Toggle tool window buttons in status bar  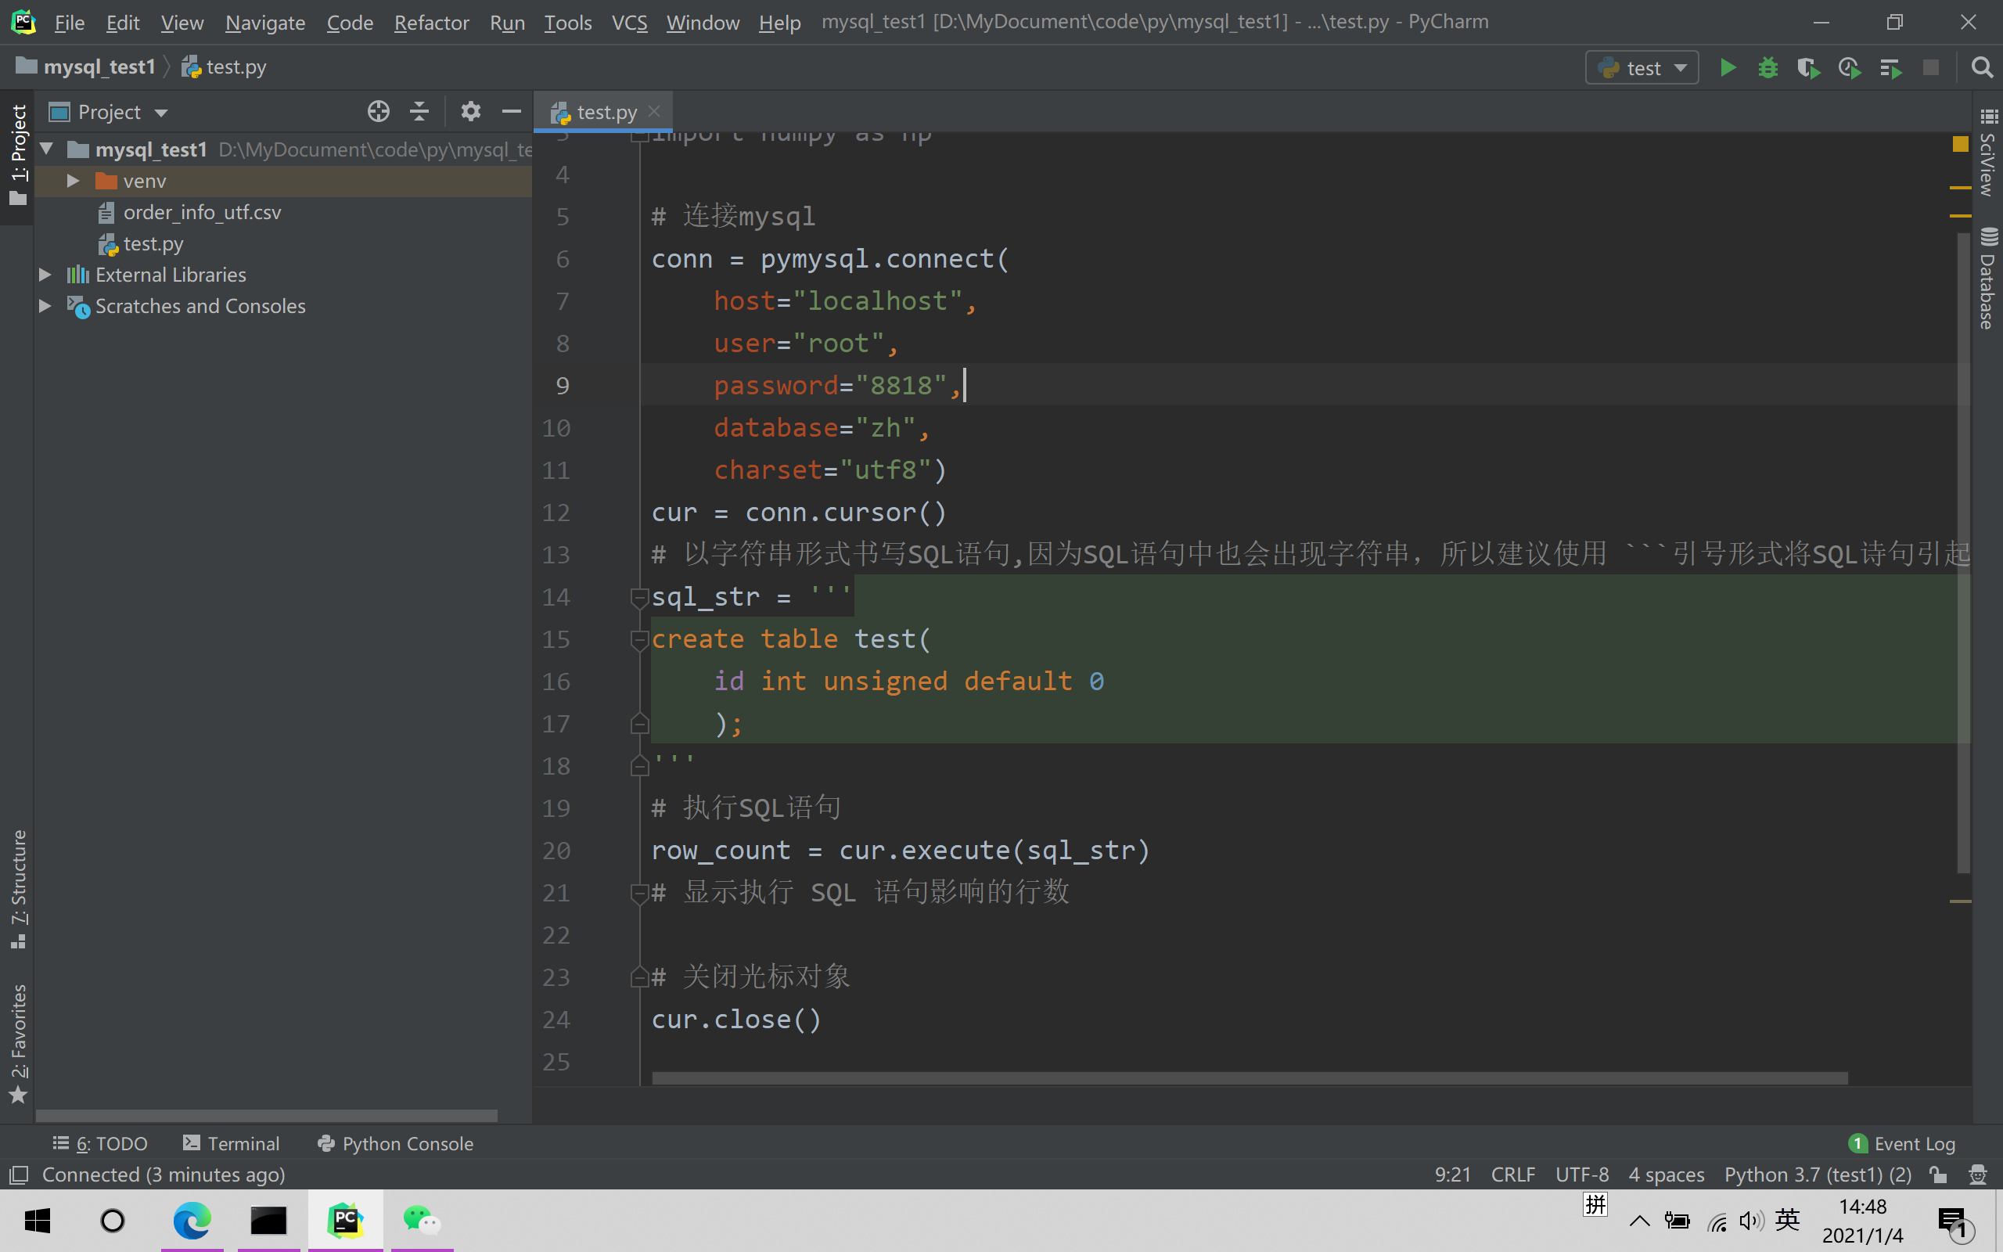[x=18, y=1175]
